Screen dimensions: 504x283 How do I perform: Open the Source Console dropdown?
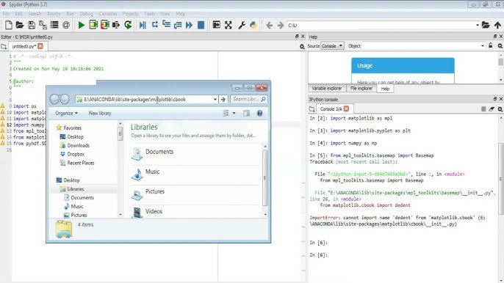point(332,46)
